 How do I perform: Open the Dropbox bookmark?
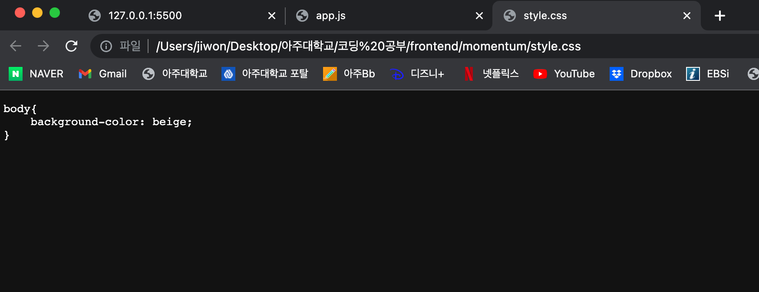[641, 74]
